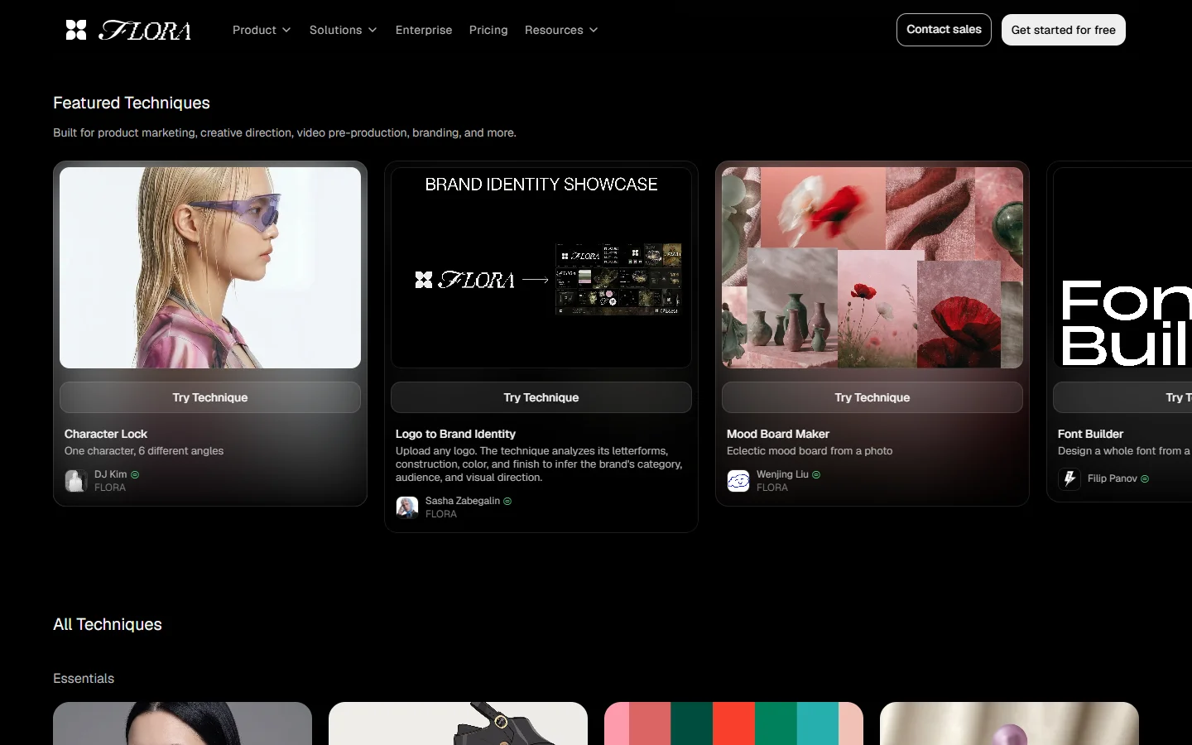This screenshot has width=1192, height=745.
Task: Click the author name DJ Kim
Action: coord(110,474)
